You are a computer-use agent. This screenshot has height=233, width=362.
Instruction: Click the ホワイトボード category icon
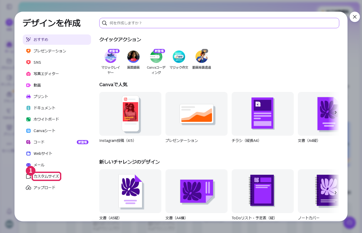coord(28,119)
